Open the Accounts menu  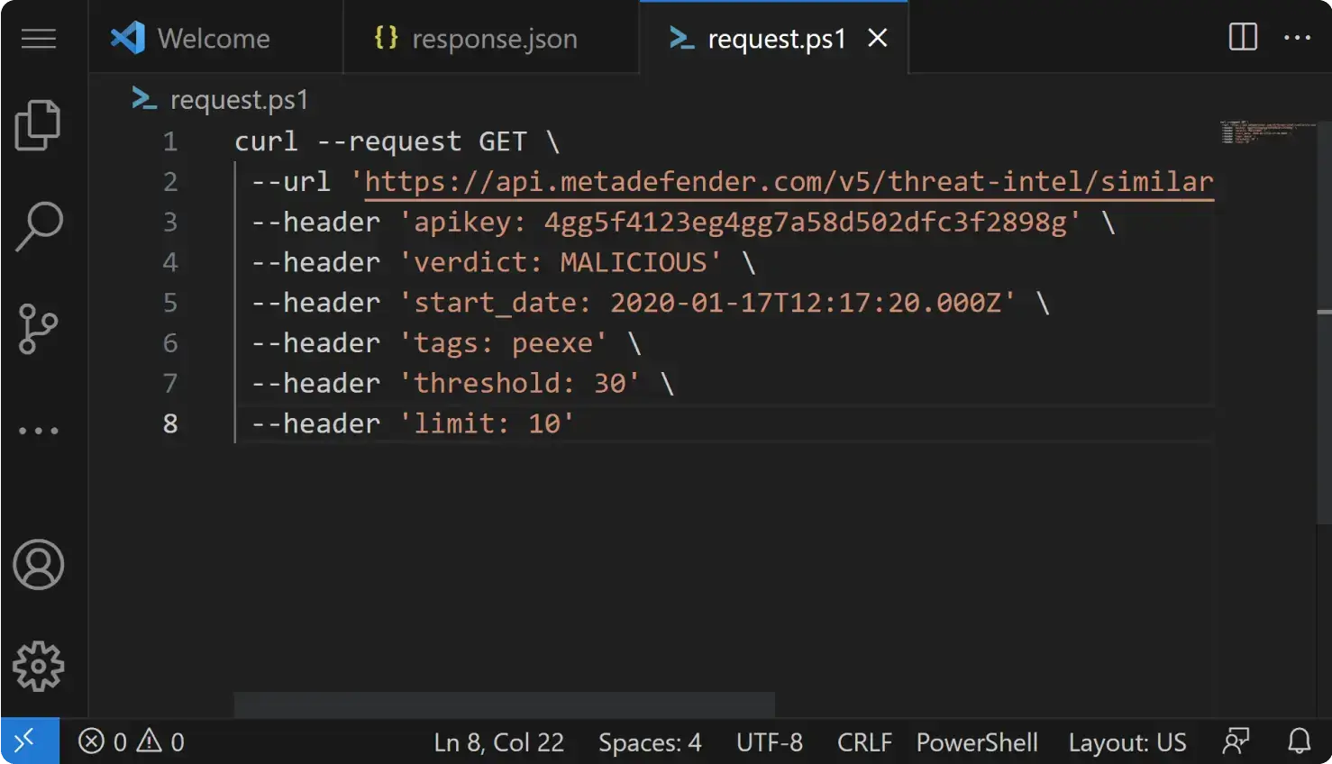pos(39,565)
